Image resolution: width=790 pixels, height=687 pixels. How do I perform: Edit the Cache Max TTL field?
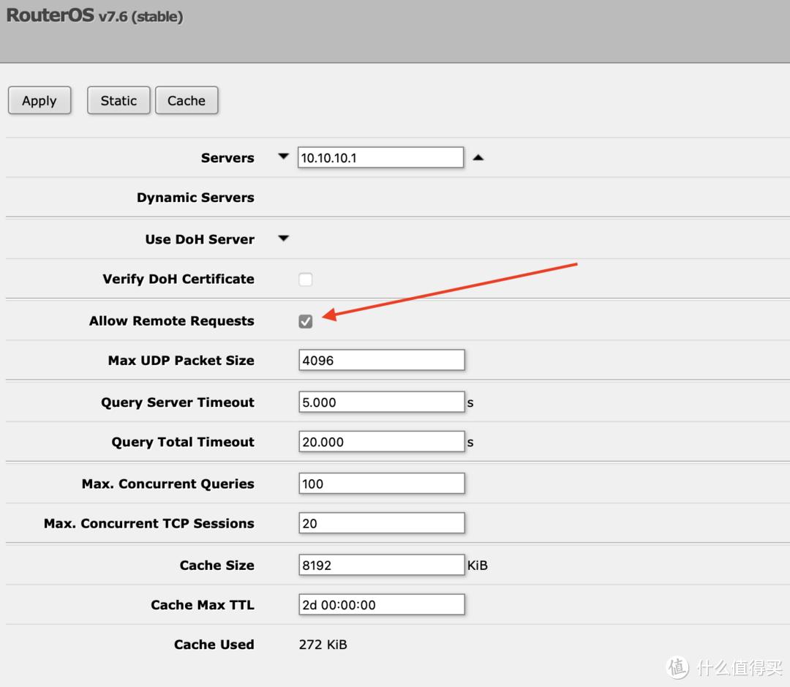(381, 604)
